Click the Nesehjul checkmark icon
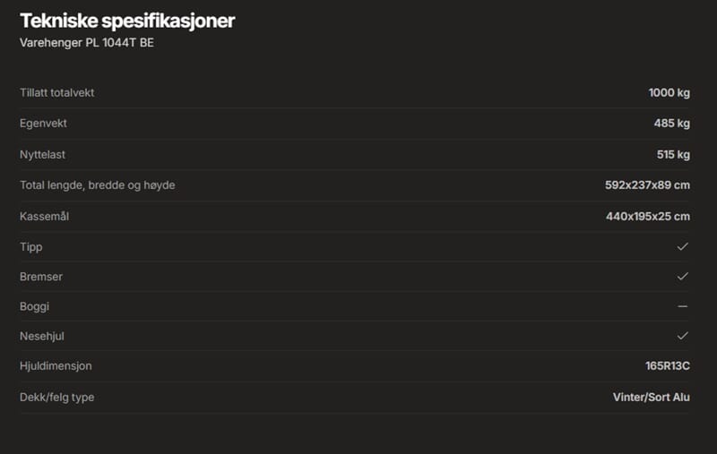The height and width of the screenshot is (454, 717). click(x=682, y=336)
